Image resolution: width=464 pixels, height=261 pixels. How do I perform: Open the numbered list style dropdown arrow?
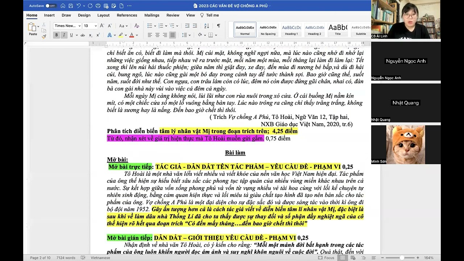tap(166, 26)
